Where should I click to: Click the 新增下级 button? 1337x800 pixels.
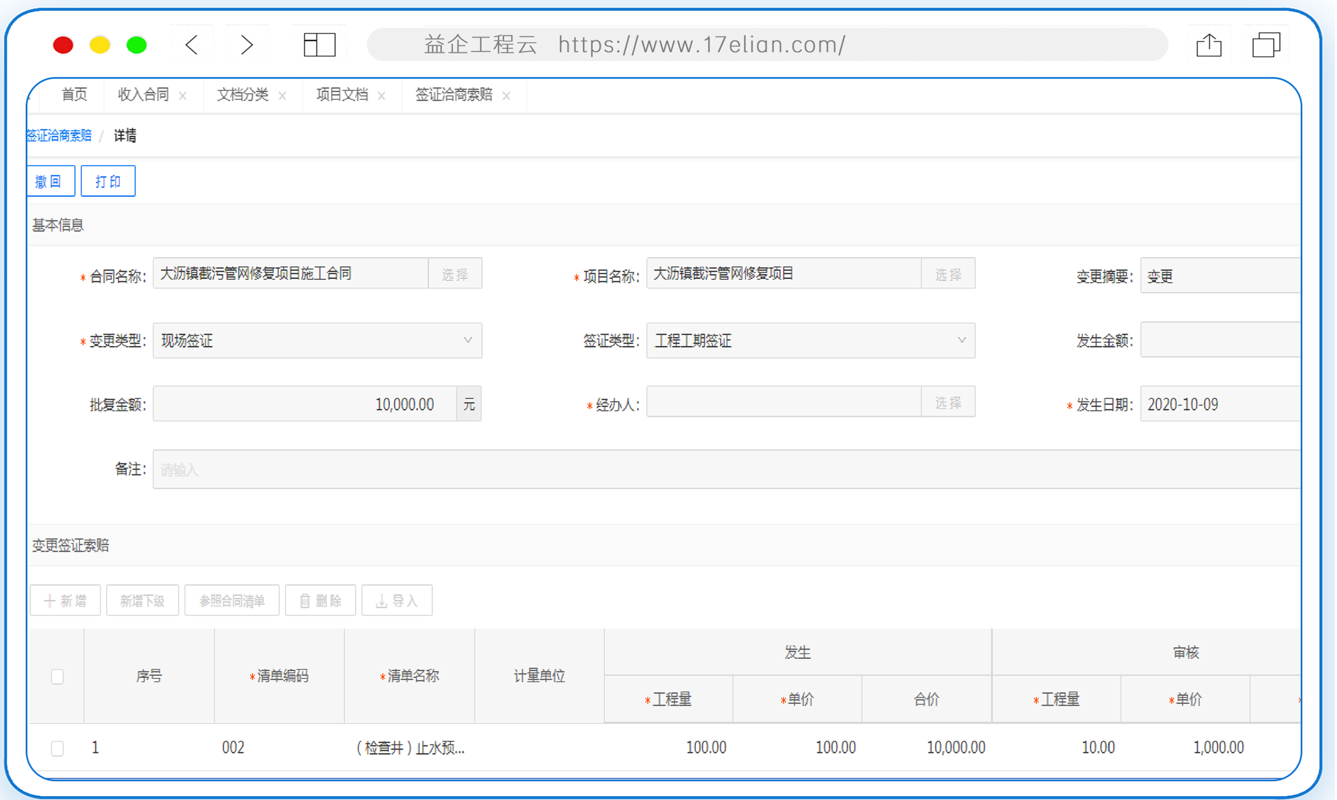pos(142,601)
